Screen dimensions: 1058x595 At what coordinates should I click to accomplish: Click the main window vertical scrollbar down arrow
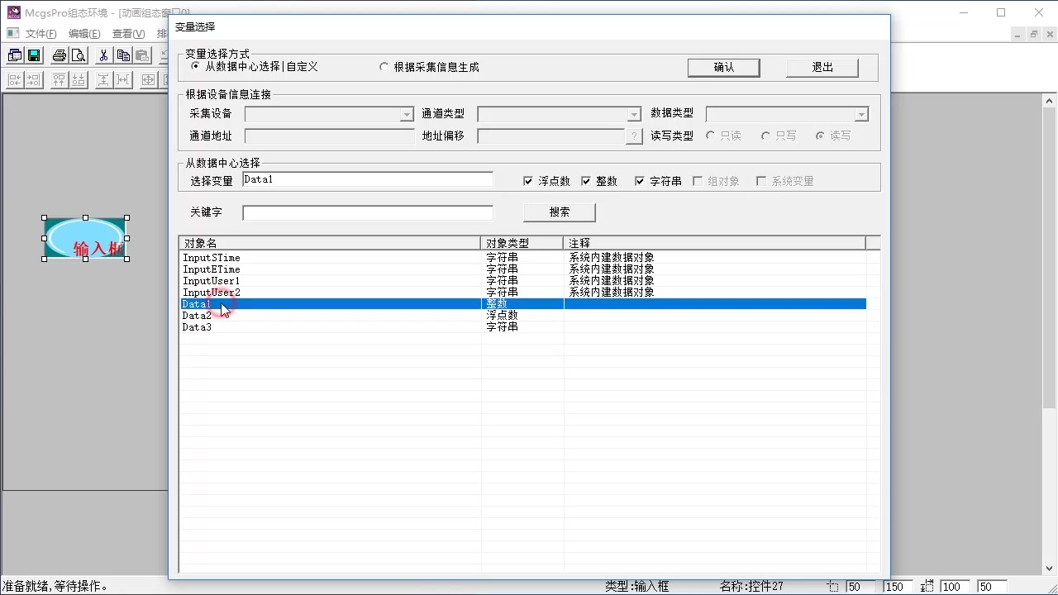(x=1048, y=568)
